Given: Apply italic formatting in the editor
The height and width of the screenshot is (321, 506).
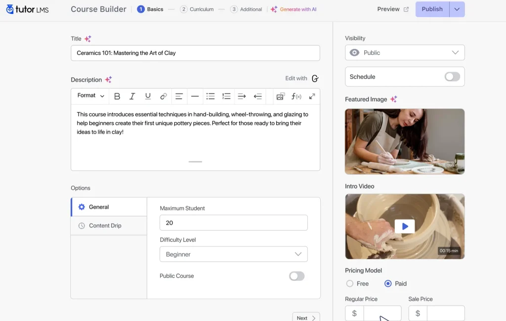Looking at the screenshot, I should (132, 96).
